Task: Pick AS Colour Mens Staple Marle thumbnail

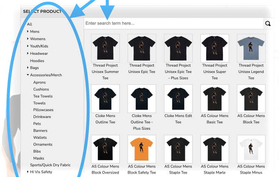Action: [x=215, y=149]
